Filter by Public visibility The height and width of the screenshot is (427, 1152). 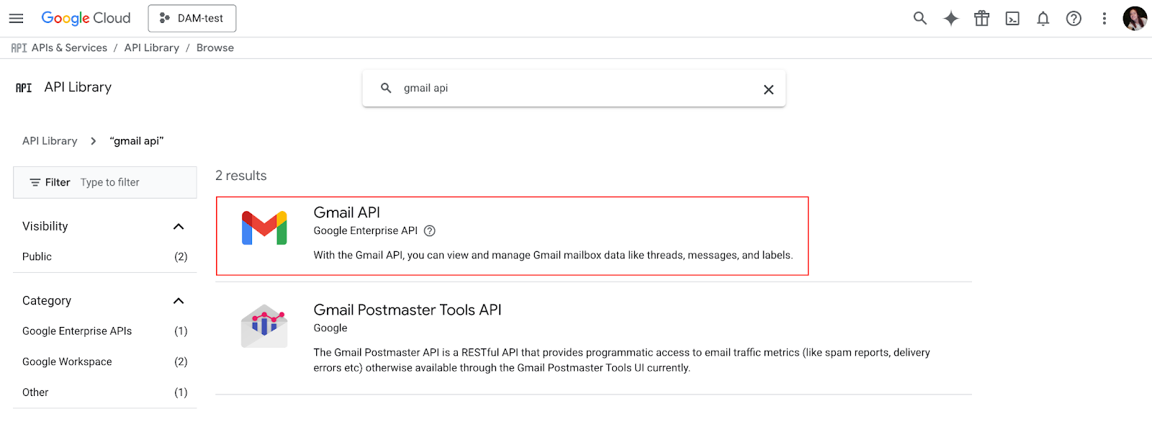(104, 257)
